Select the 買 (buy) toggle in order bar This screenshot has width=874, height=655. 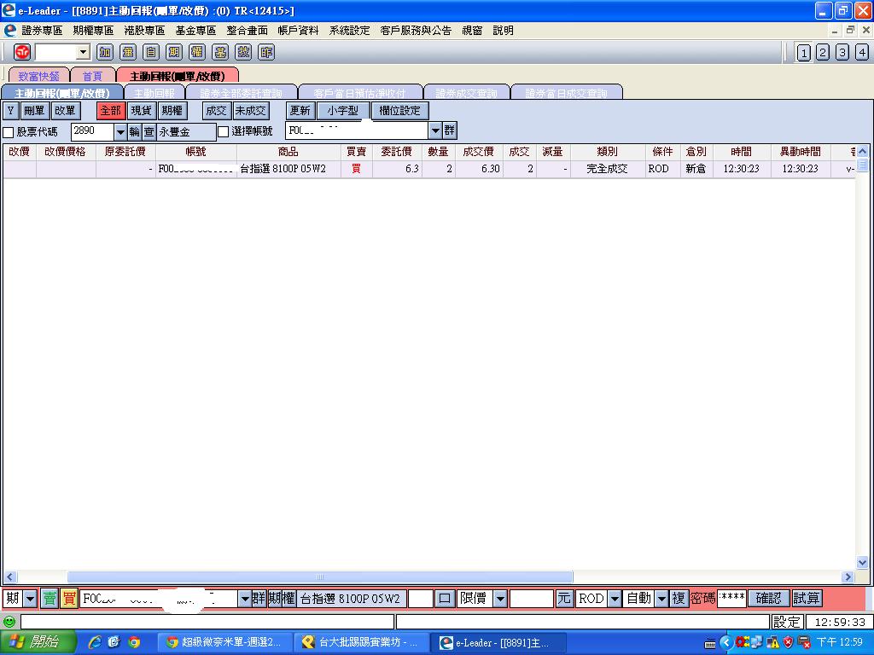click(x=69, y=598)
